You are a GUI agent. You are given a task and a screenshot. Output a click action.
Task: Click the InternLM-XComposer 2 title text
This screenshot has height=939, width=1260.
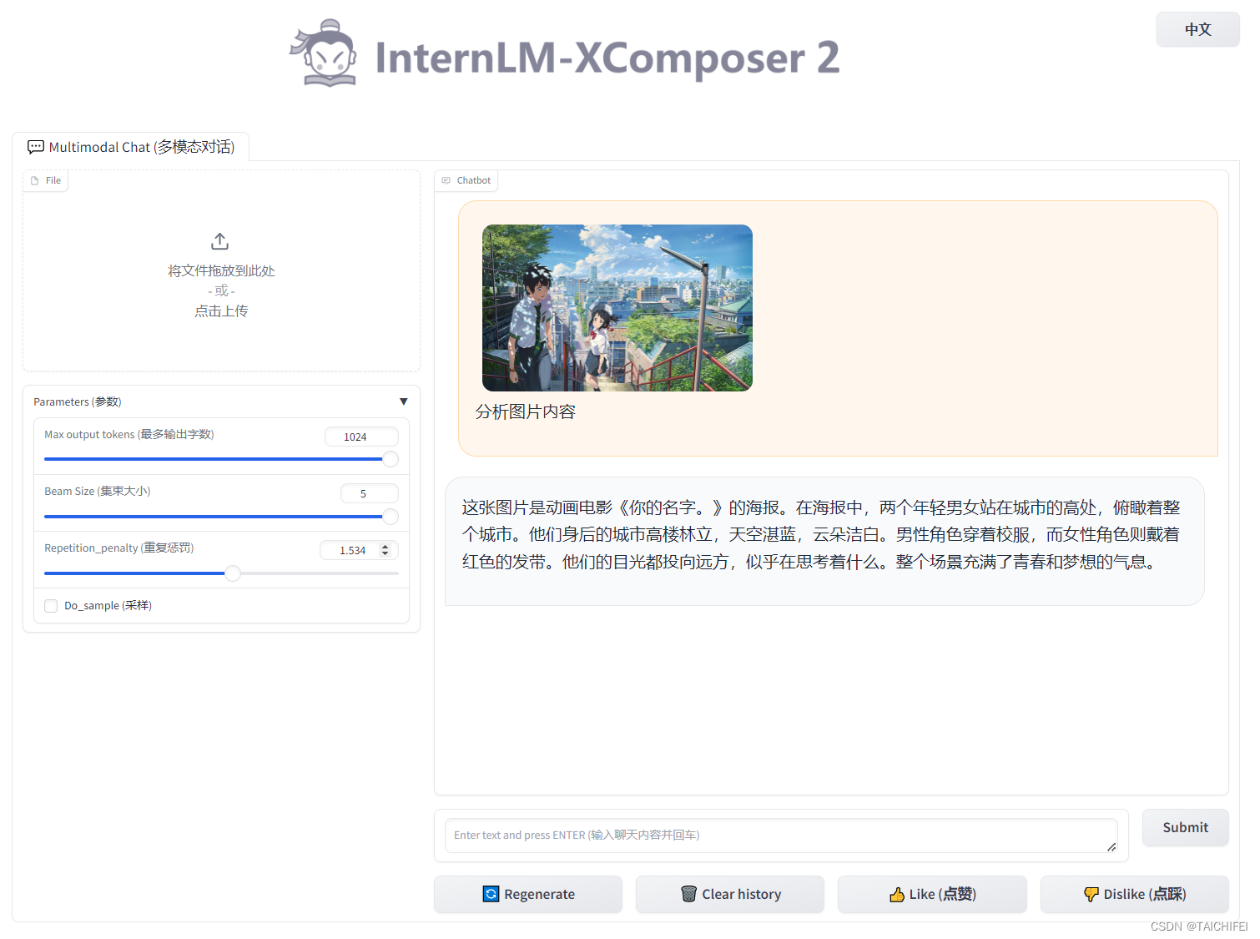tap(607, 58)
